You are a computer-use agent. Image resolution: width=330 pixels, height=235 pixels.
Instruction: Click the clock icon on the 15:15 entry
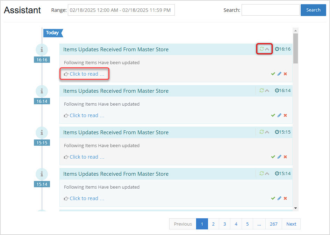(x=277, y=132)
